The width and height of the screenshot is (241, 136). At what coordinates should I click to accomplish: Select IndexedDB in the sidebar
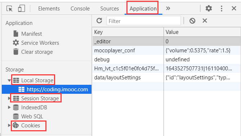click(34, 108)
